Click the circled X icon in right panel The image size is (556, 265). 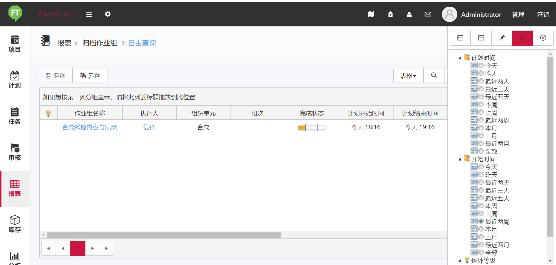tap(543, 38)
